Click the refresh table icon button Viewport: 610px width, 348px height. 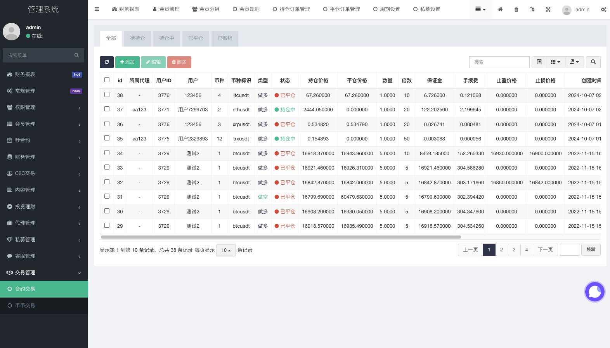coord(107,62)
